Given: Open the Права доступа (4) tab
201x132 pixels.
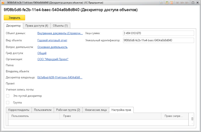Looking at the screenshot, I should (37, 26).
